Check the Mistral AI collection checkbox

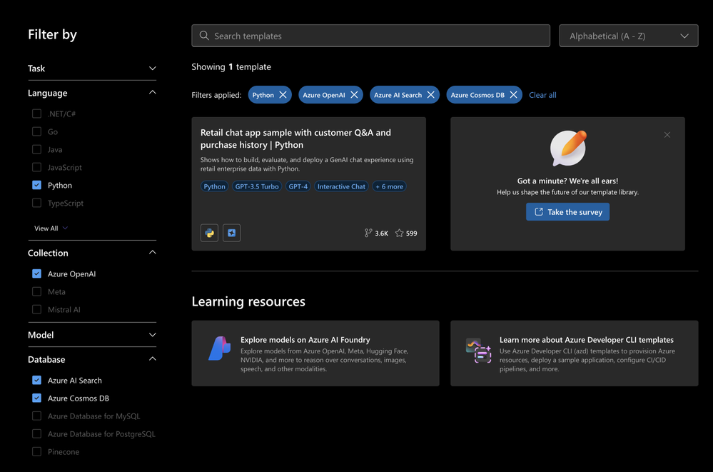(37, 309)
